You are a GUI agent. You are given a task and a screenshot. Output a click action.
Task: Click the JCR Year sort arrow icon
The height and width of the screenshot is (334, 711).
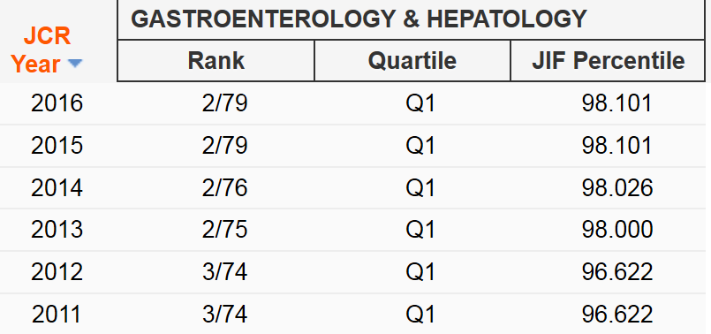click(x=75, y=64)
